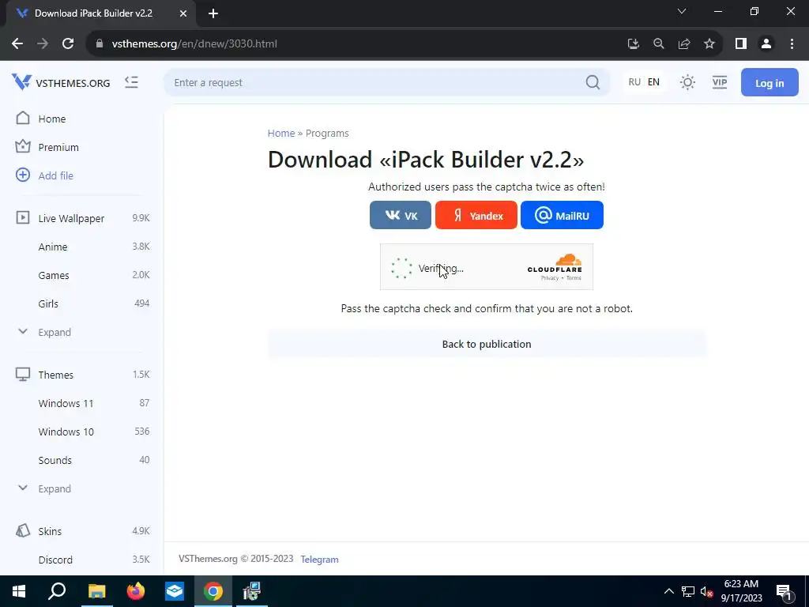809x607 pixels.
Task: Click the Live Wallpaper play icon
Action: click(x=23, y=218)
